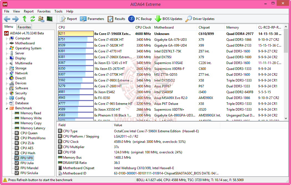Open the Tools menu
This screenshot has height=185, width=291.
pos(59,11)
